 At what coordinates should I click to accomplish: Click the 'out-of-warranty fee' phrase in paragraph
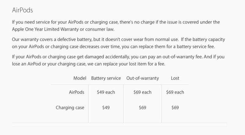click(183, 57)
